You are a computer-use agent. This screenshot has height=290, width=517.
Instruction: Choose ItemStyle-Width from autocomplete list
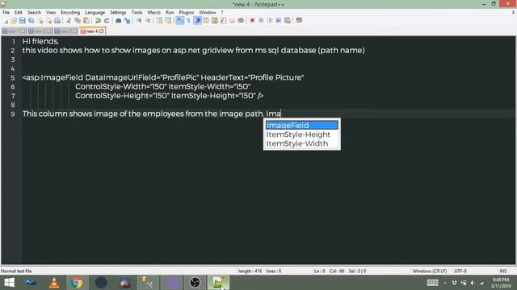tap(302, 143)
